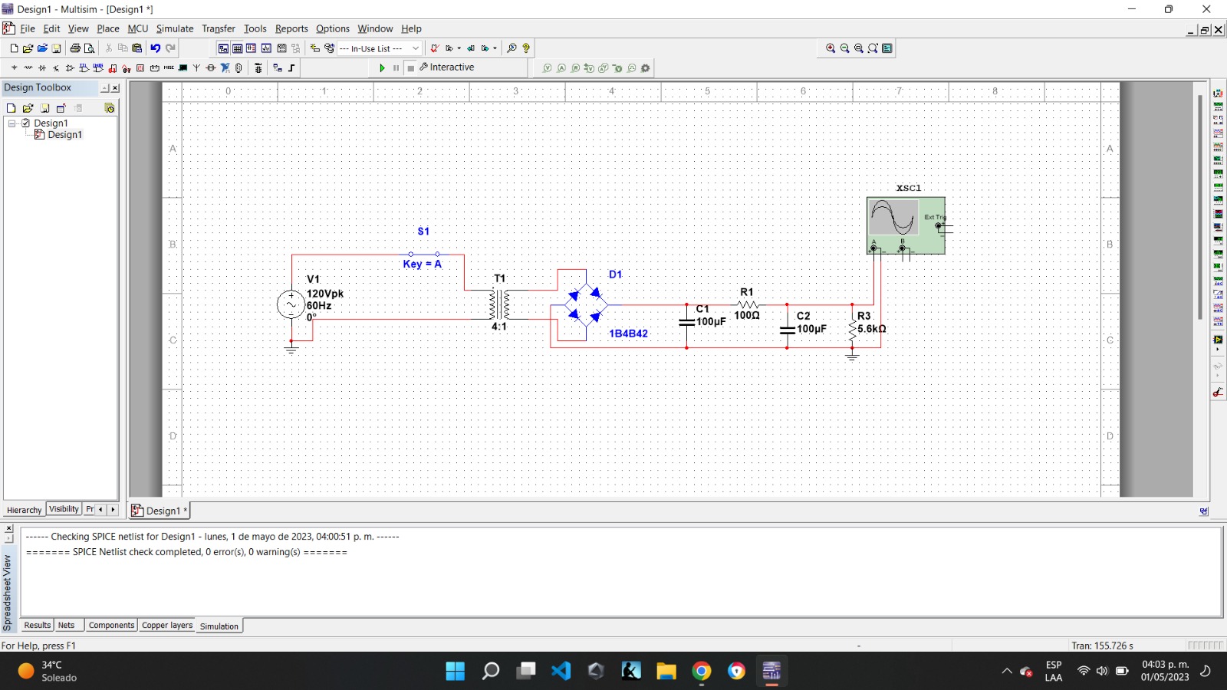The width and height of the screenshot is (1227, 690).
Task: Toggle switch S1 in the circuit
Action: pos(424,254)
